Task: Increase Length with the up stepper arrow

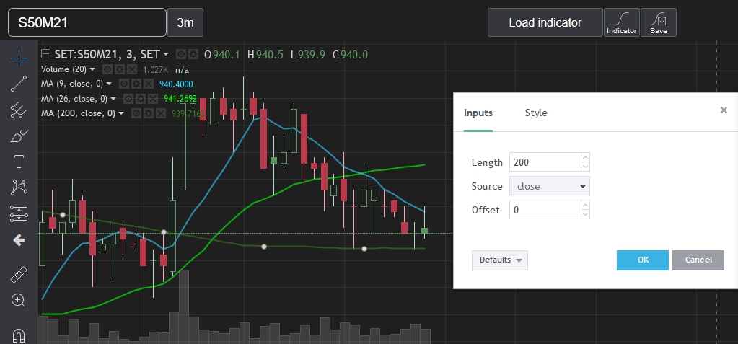Action: point(585,158)
